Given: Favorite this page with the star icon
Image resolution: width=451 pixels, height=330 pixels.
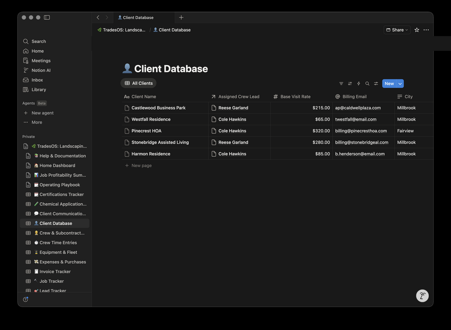Looking at the screenshot, I should coord(417,30).
